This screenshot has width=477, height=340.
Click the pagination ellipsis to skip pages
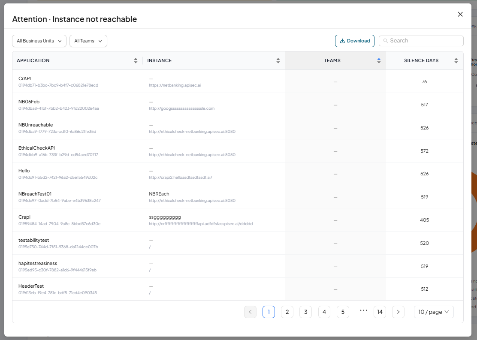(x=363, y=310)
